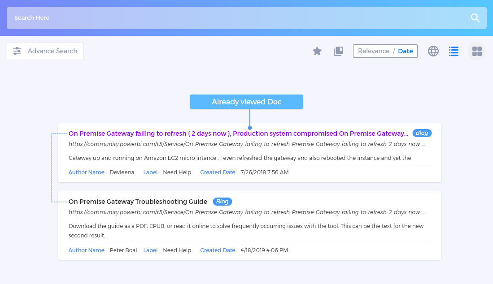The height and width of the screenshot is (284, 493).
Task: Open the saved bookmarks collection icon
Action: point(338,51)
